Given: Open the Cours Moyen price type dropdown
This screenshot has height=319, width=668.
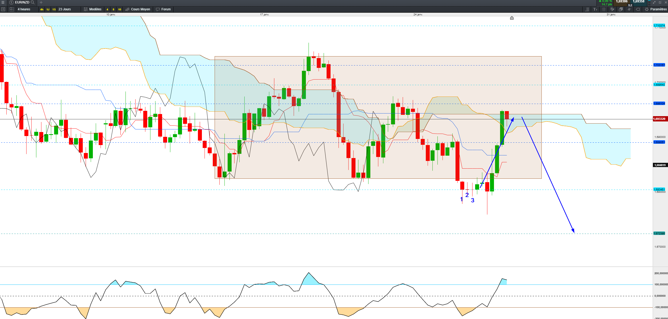Looking at the screenshot, I should click(x=138, y=9).
